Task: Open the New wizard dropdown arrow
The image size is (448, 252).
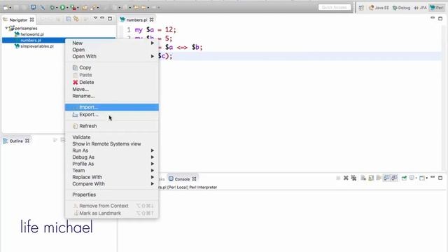Action: point(10,8)
